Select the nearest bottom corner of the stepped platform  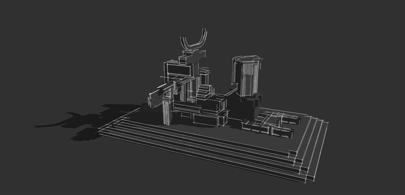305,182
